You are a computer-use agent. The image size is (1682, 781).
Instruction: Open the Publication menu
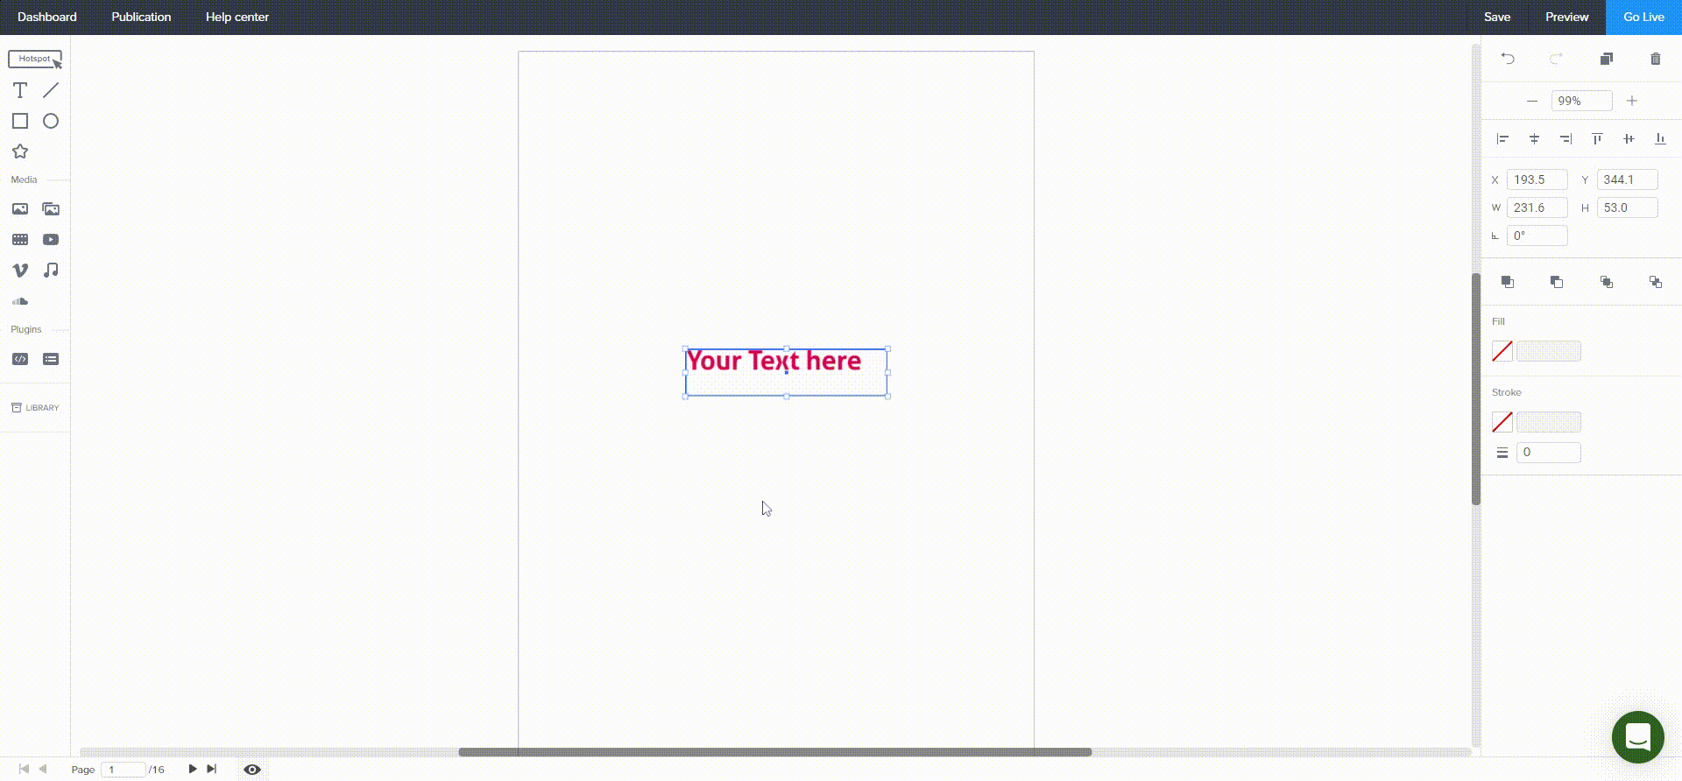(x=141, y=17)
